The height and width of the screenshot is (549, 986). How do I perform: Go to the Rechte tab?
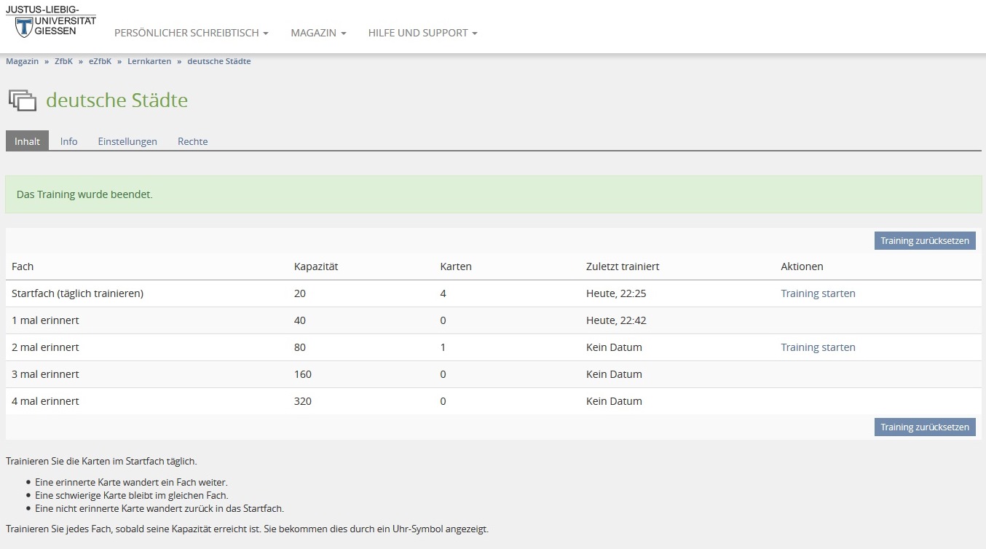[193, 141]
